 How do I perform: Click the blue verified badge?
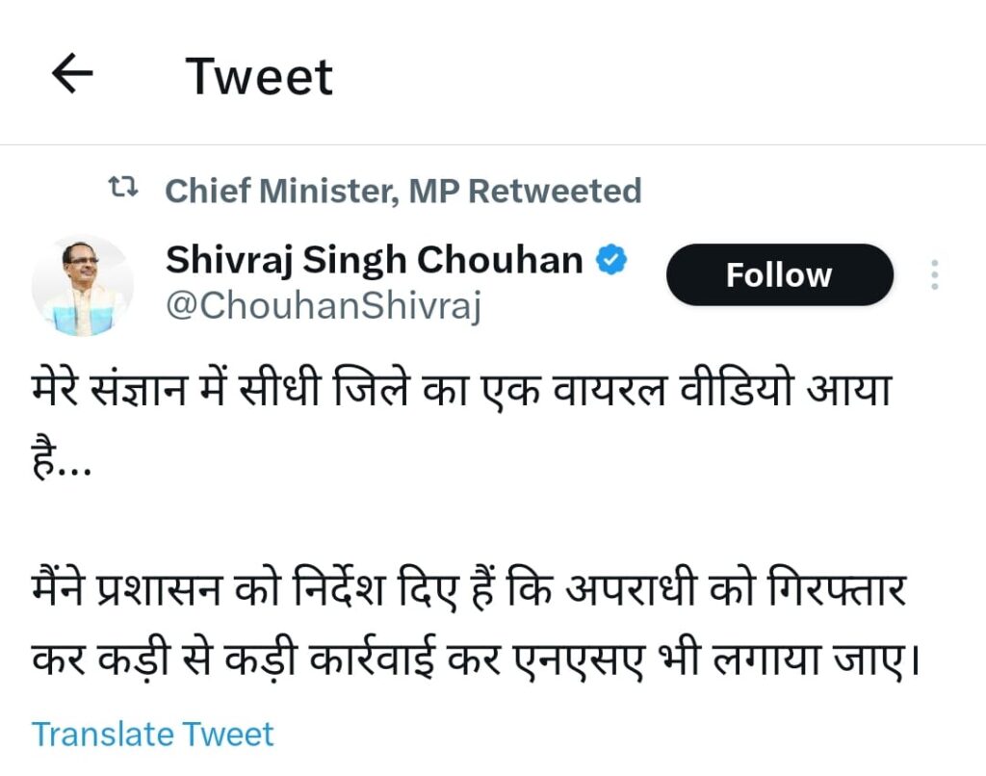[x=613, y=259]
